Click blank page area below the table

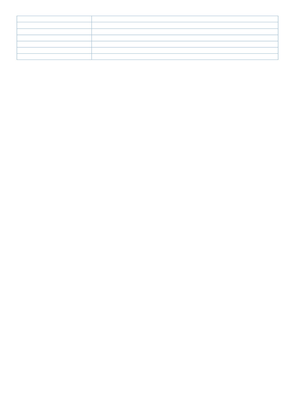pyautogui.click(x=147, y=226)
